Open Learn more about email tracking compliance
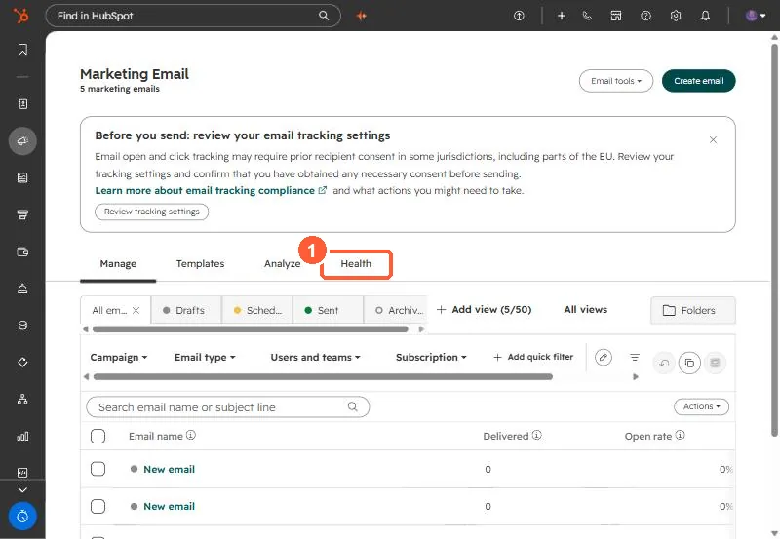The height and width of the screenshot is (539, 780). [211, 190]
